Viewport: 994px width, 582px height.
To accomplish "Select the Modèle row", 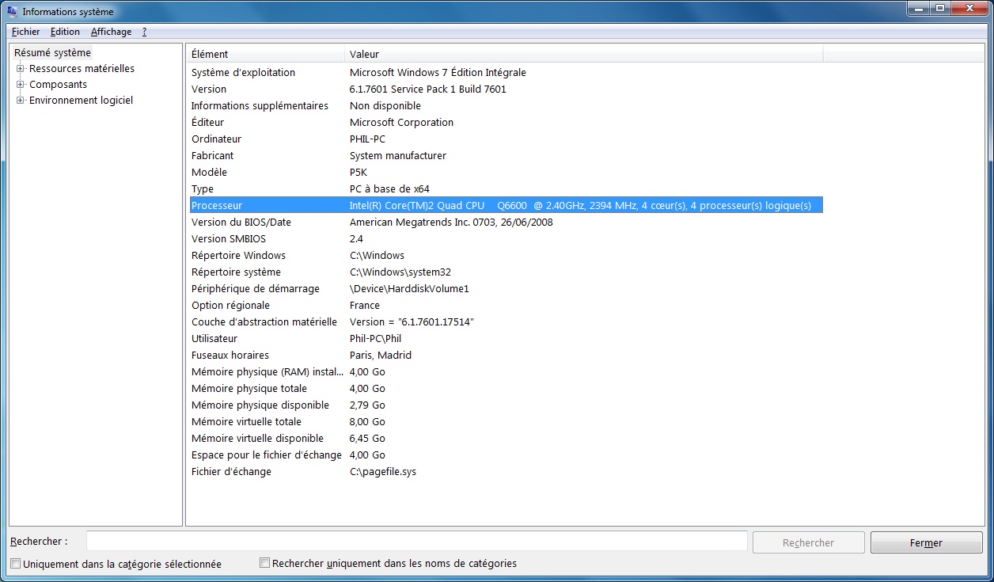I will [505, 172].
